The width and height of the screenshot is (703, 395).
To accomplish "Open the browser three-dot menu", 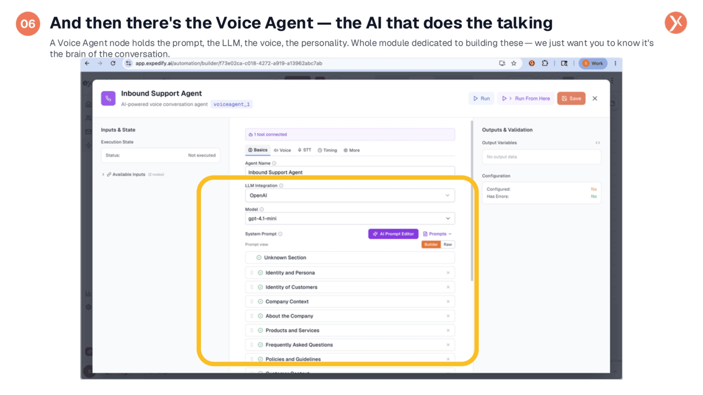I will (615, 63).
